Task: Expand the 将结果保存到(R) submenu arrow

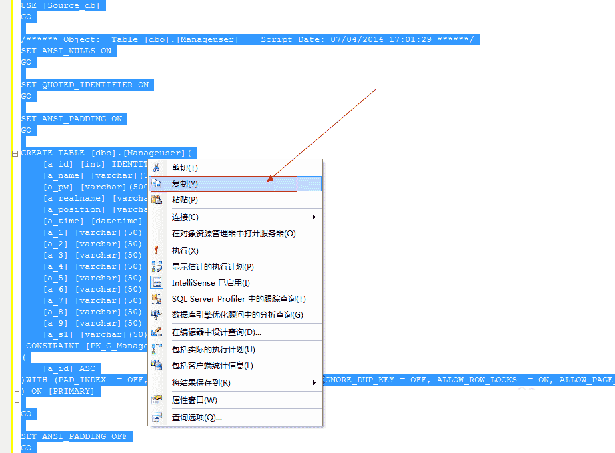Action: (314, 383)
